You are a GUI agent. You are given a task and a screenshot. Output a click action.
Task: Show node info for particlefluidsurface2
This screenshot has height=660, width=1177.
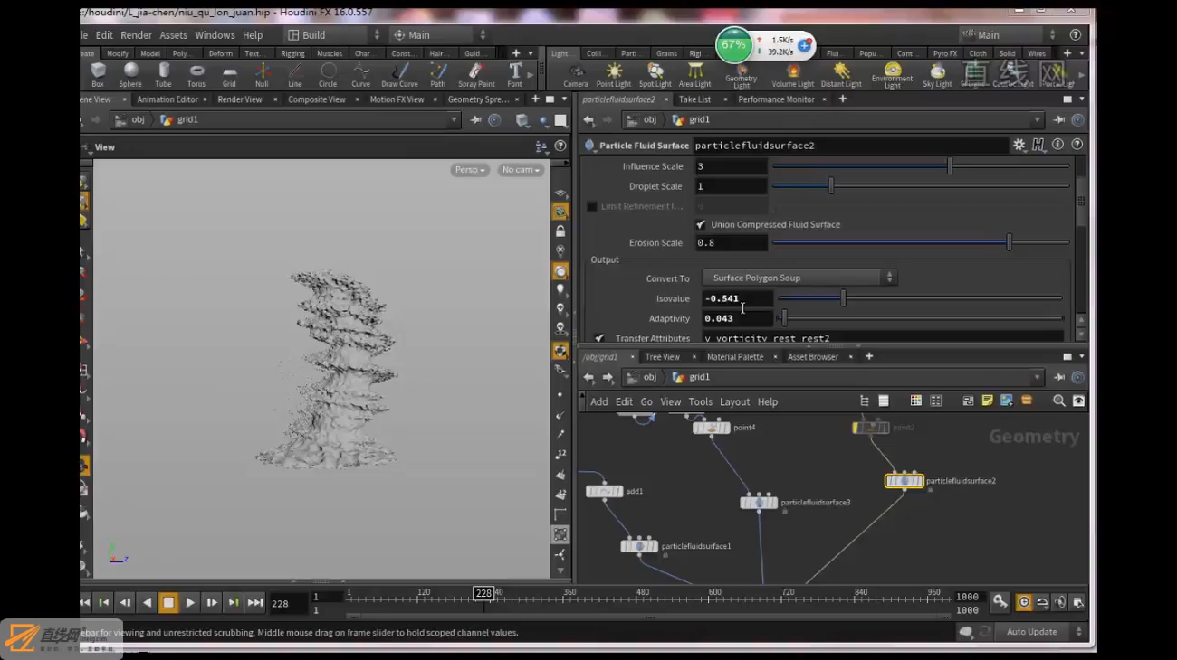1058,145
